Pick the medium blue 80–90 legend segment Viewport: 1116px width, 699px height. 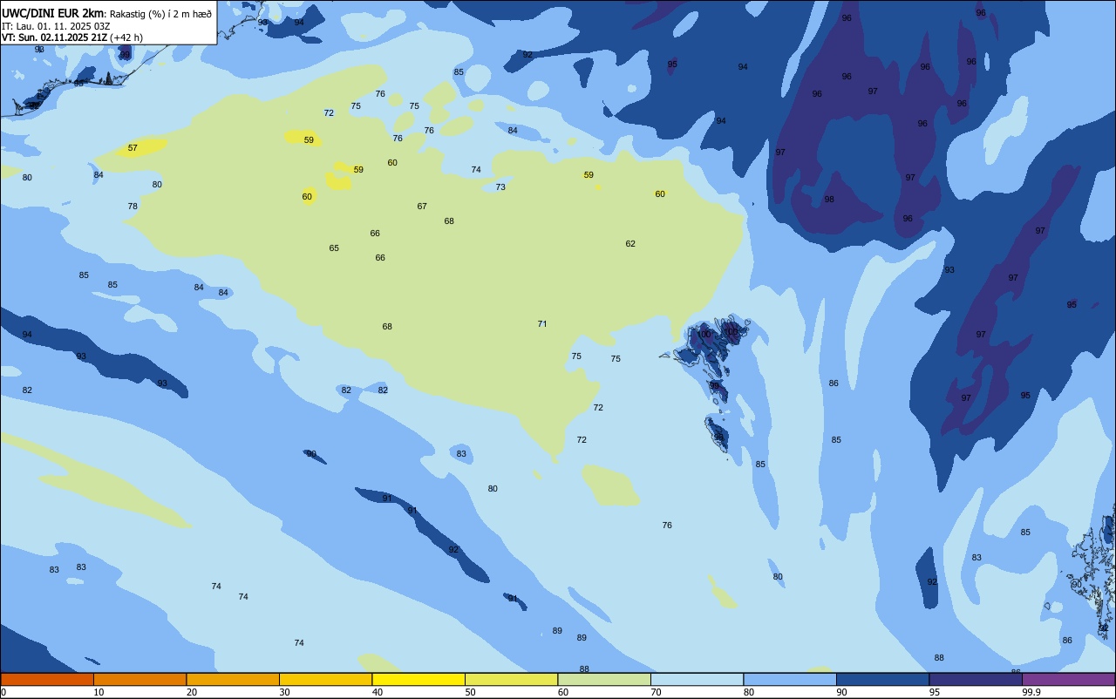790,679
